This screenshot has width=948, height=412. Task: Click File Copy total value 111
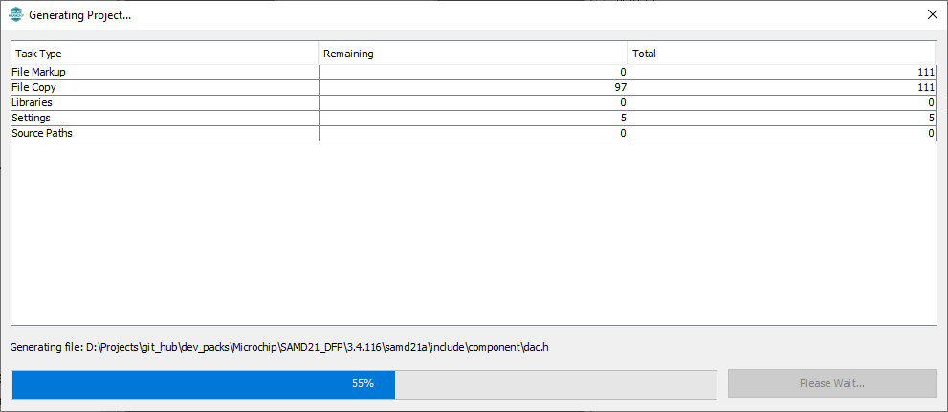(927, 88)
